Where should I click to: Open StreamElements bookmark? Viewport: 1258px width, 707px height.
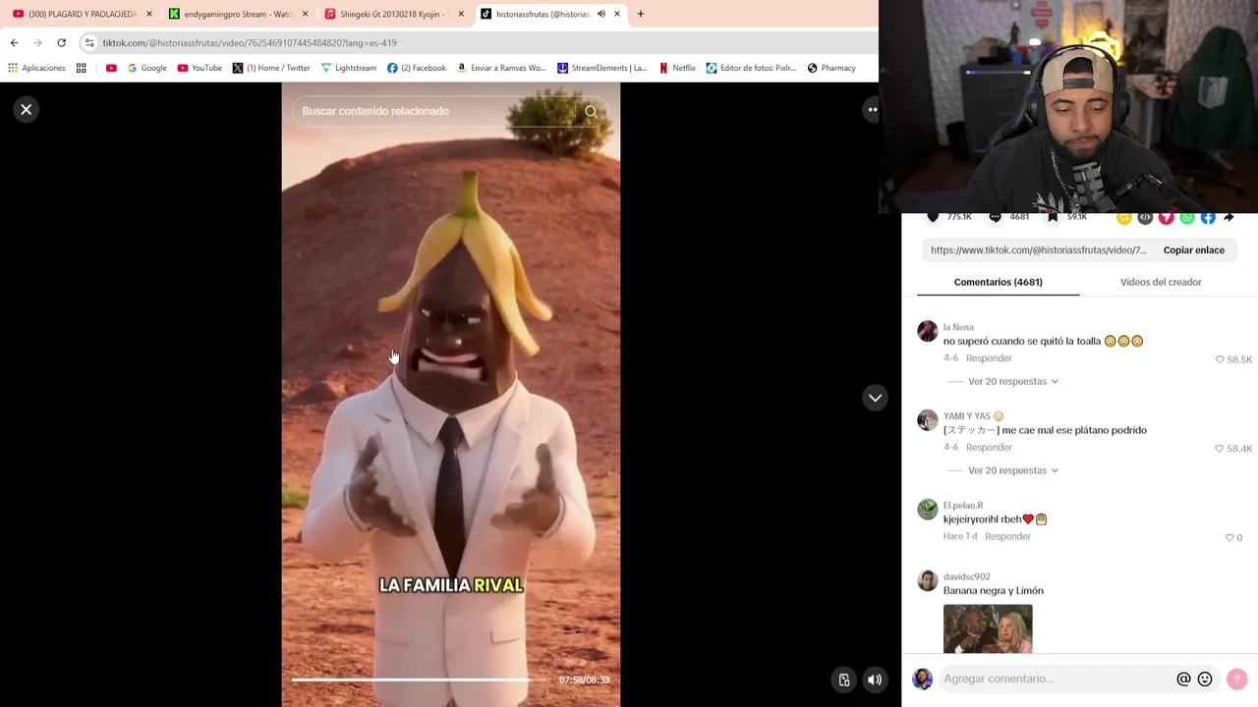pyautogui.click(x=602, y=68)
